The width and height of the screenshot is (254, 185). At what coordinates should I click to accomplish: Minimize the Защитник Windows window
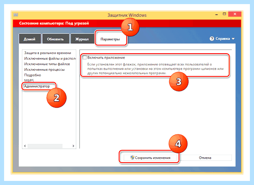217,15
